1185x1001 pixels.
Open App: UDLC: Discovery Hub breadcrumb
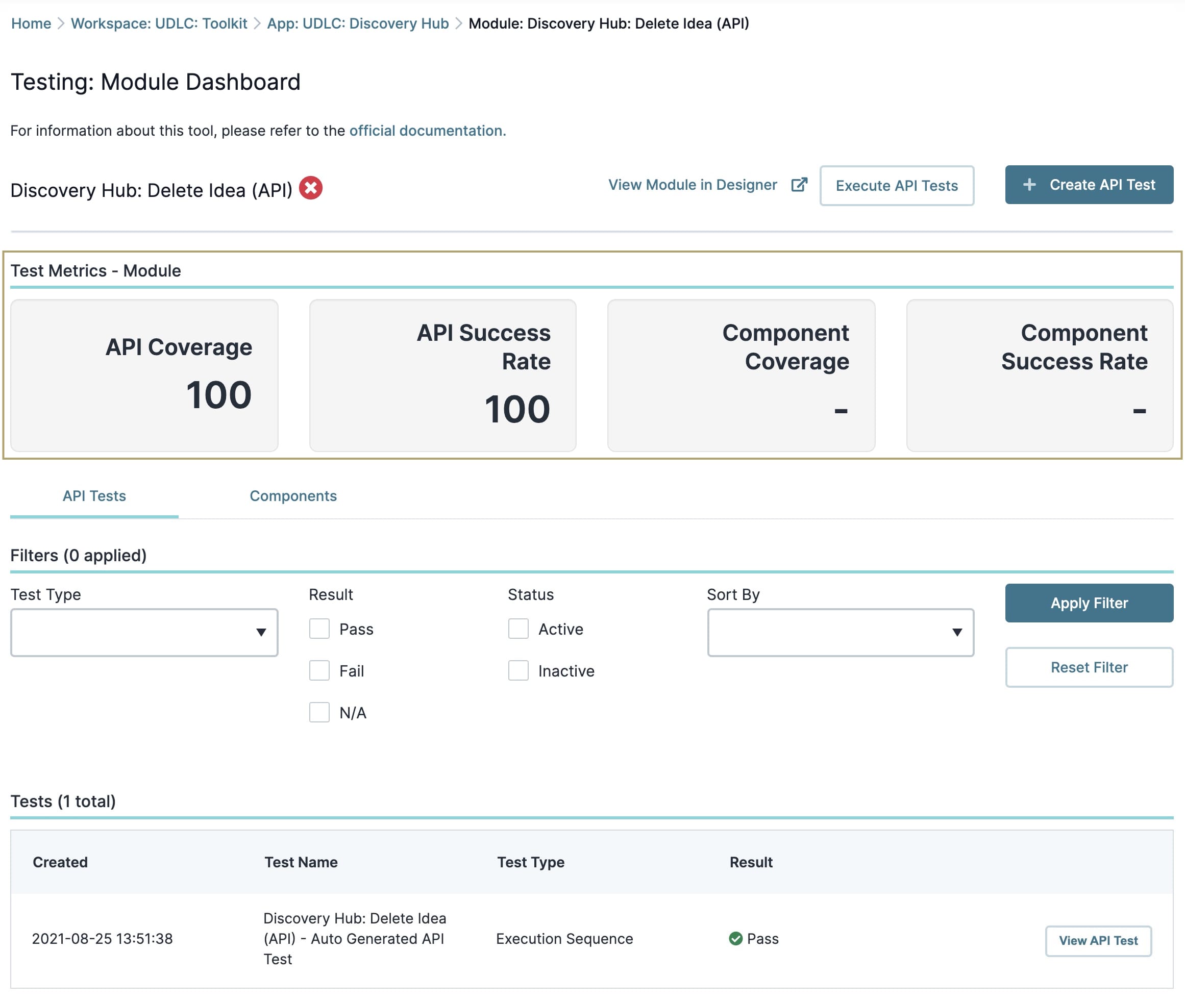358,23
